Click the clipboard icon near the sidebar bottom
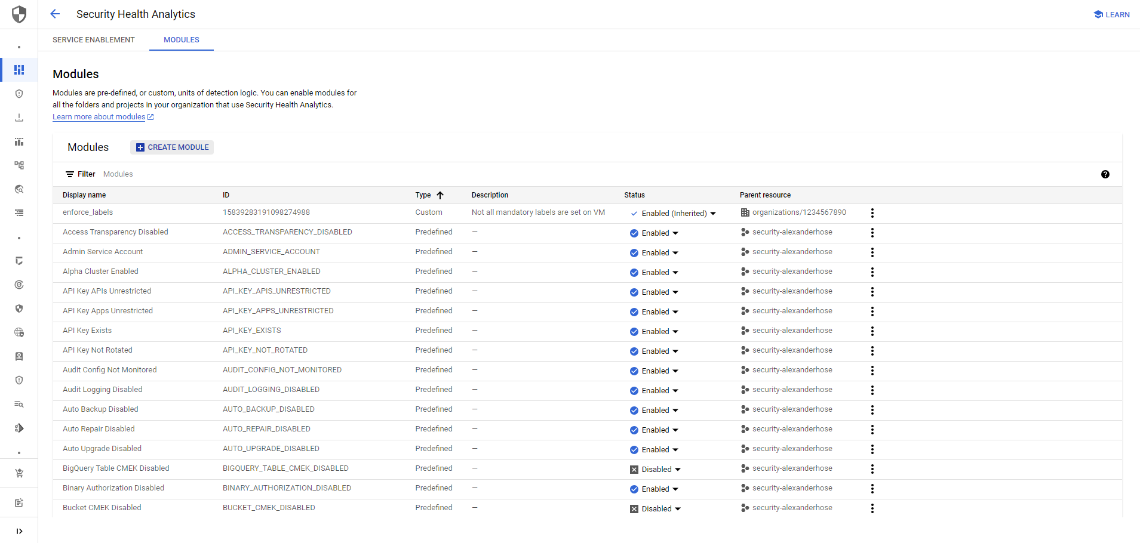This screenshot has height=543, width=1140. [19, 503]
